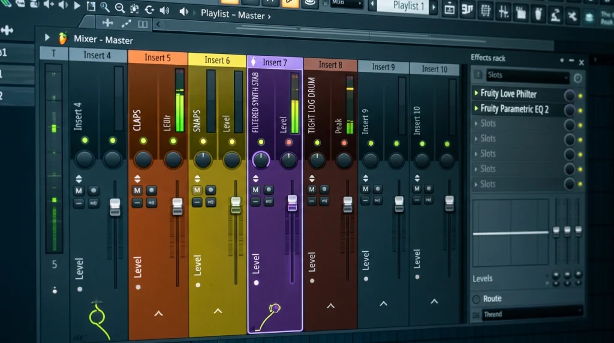614x343 pixels.
Task: Click the FL Studio fruit icon in the Mixer title
Action: 62,38
